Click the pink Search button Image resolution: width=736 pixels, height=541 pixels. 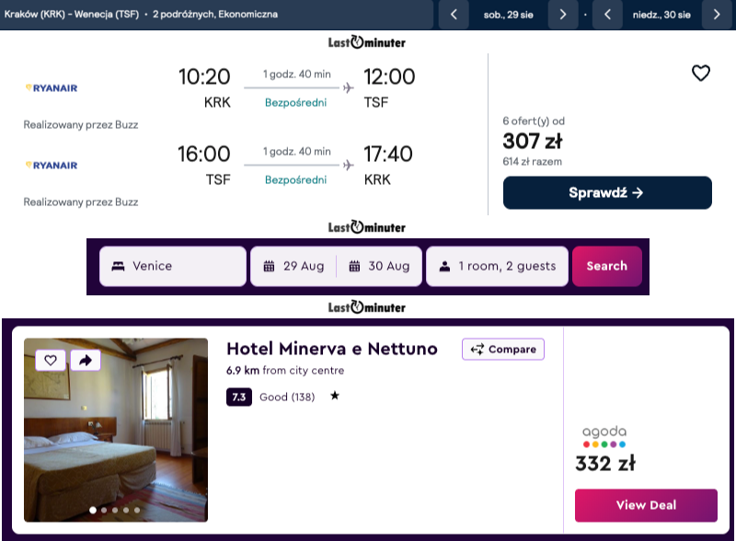click(607, 266)
